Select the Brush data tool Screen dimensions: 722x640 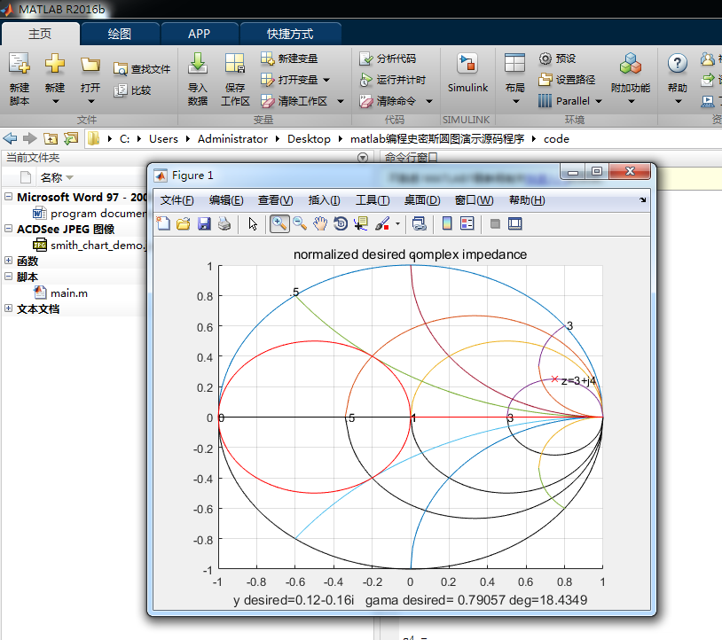[x=382, y=224]
